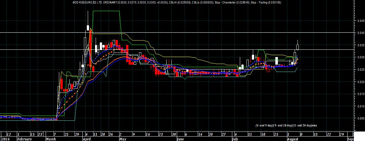Click date label 20 in April
The image size is (365, 141).
103,134
